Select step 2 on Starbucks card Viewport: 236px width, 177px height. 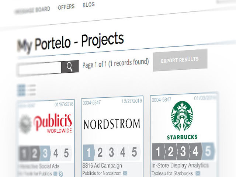(x=170, y=151)
